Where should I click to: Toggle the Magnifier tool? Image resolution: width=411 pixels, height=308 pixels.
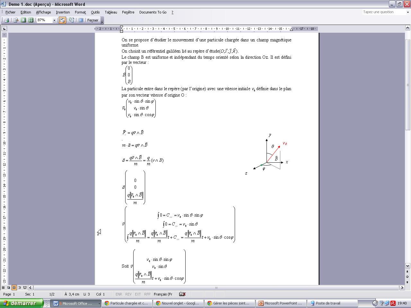tap(15, 20)
